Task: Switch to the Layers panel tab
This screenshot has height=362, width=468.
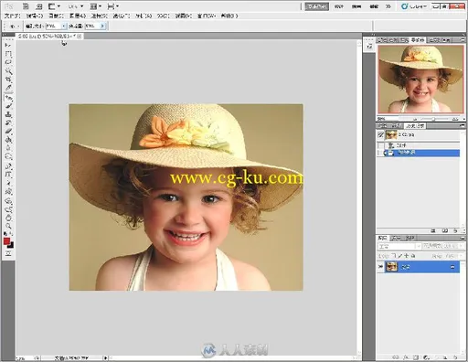Action: point(383,238)
